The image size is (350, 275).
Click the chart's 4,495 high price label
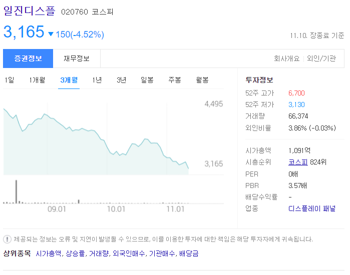tap(214, 104)
